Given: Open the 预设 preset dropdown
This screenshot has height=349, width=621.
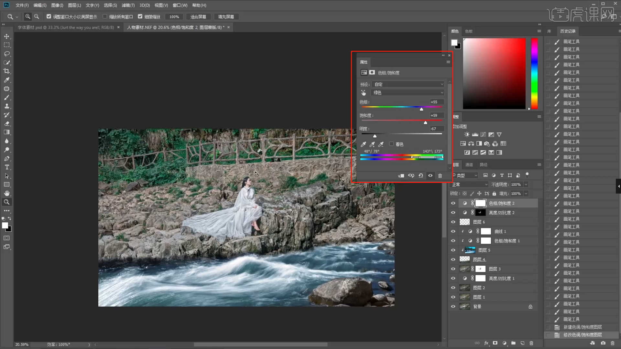Looking at the screenshot, I should point(408,84).
